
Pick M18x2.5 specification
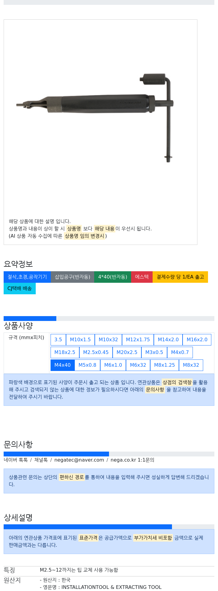click(x=65, y=352)
